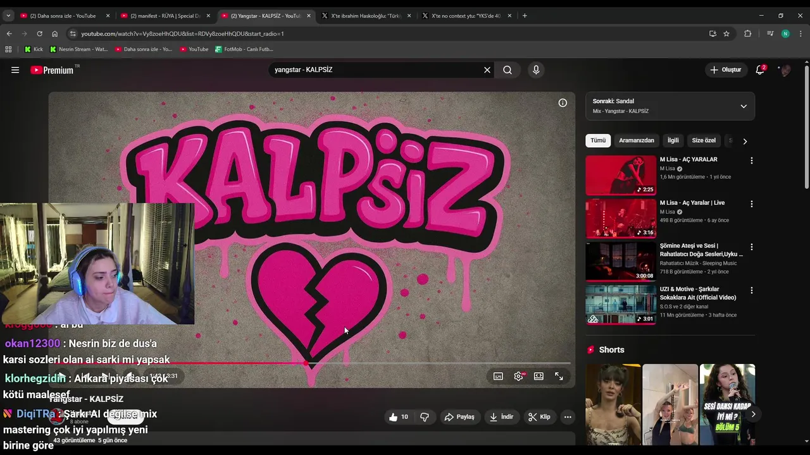
Task: Enter fullscreen on the video player
Action: coord(559,376)
